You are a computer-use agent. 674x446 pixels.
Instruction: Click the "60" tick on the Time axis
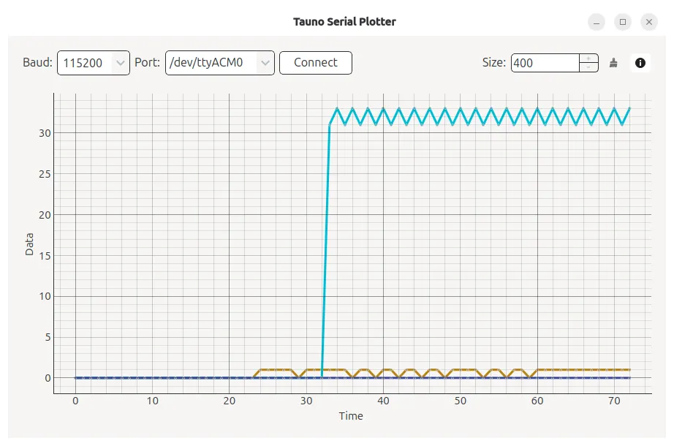pyautogui.click(x=537, y=401)
